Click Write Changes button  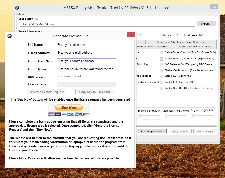pos(205,131)
